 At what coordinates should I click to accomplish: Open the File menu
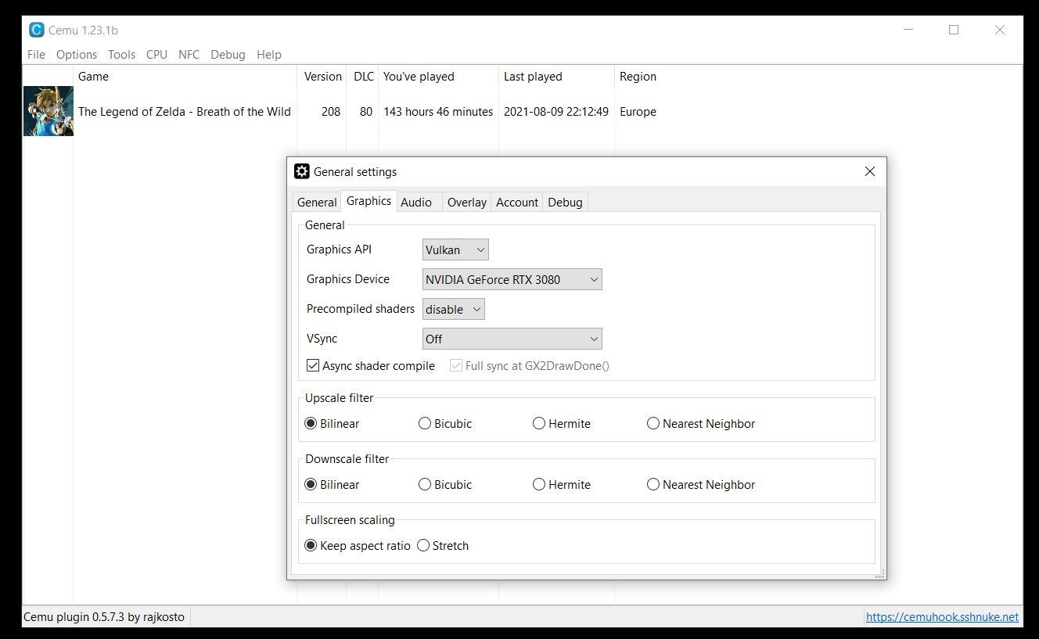36,55
